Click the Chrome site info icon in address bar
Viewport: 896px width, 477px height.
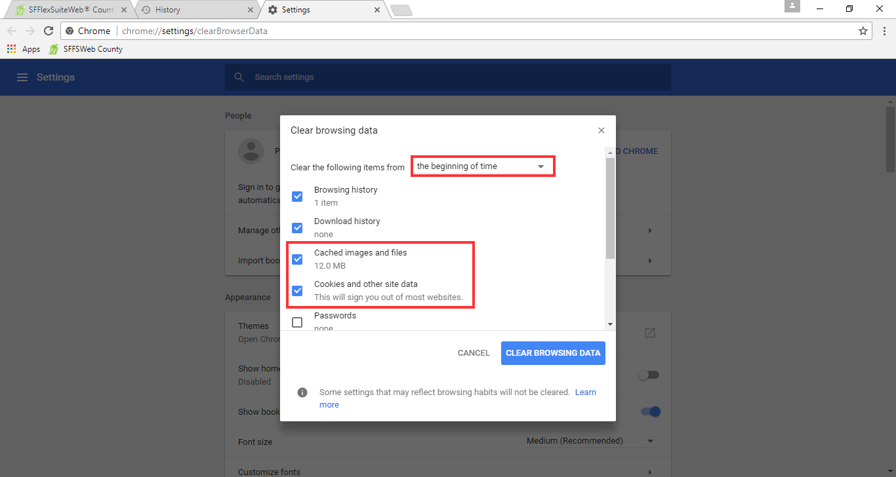[x=70, y=31]
